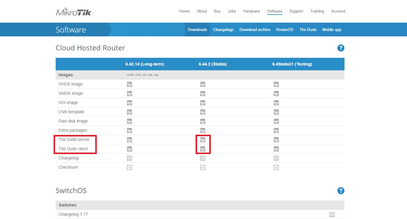This screenshot has width=407, height=219.
Task: Click Raw disk image row label
Action: (x=73, y=121)
